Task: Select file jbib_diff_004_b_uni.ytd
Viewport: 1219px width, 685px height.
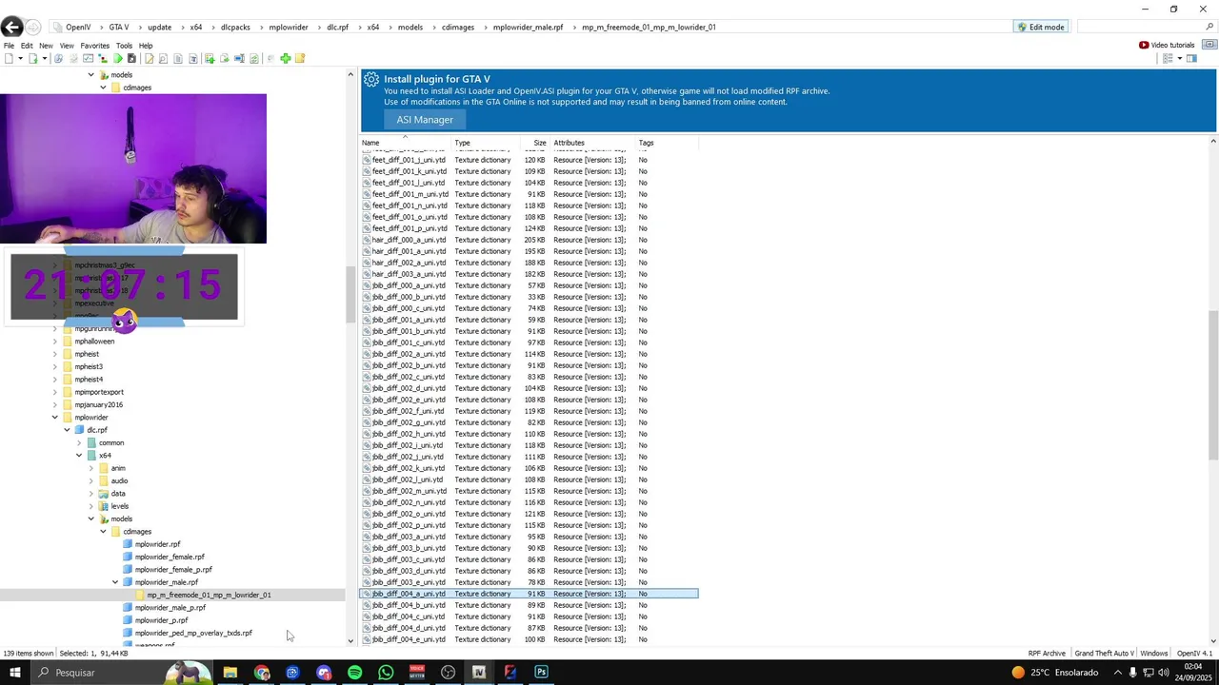Action: click(x=409, y=605)
